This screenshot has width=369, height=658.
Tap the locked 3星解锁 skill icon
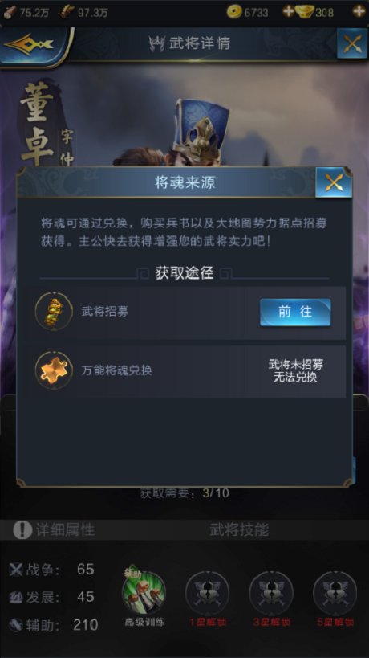pos(271,594)
